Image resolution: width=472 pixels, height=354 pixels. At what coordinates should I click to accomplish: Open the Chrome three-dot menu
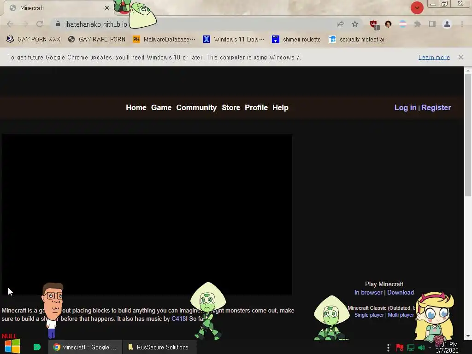tap(462, 24)
